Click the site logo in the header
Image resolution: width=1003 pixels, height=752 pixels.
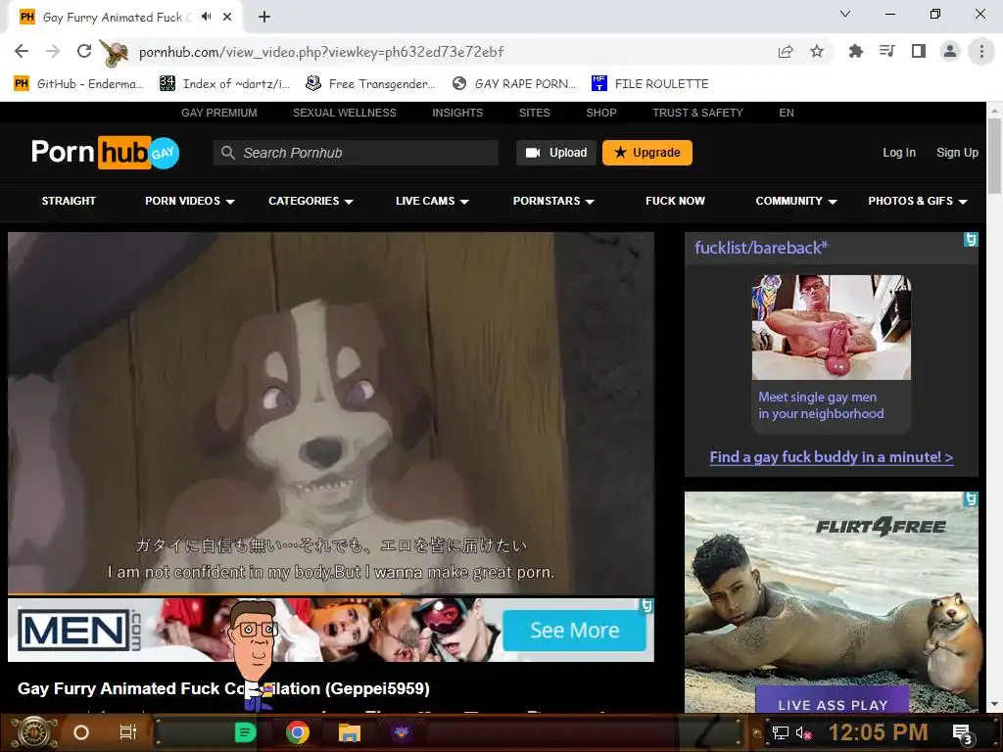(x=106, y=152)
